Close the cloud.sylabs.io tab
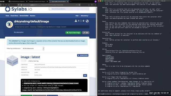The width and height of the screenshot is (171, 96). 68,2
